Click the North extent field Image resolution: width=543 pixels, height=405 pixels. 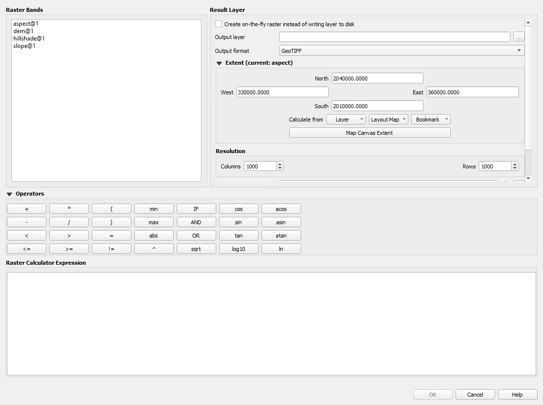(x=377, y=79)
